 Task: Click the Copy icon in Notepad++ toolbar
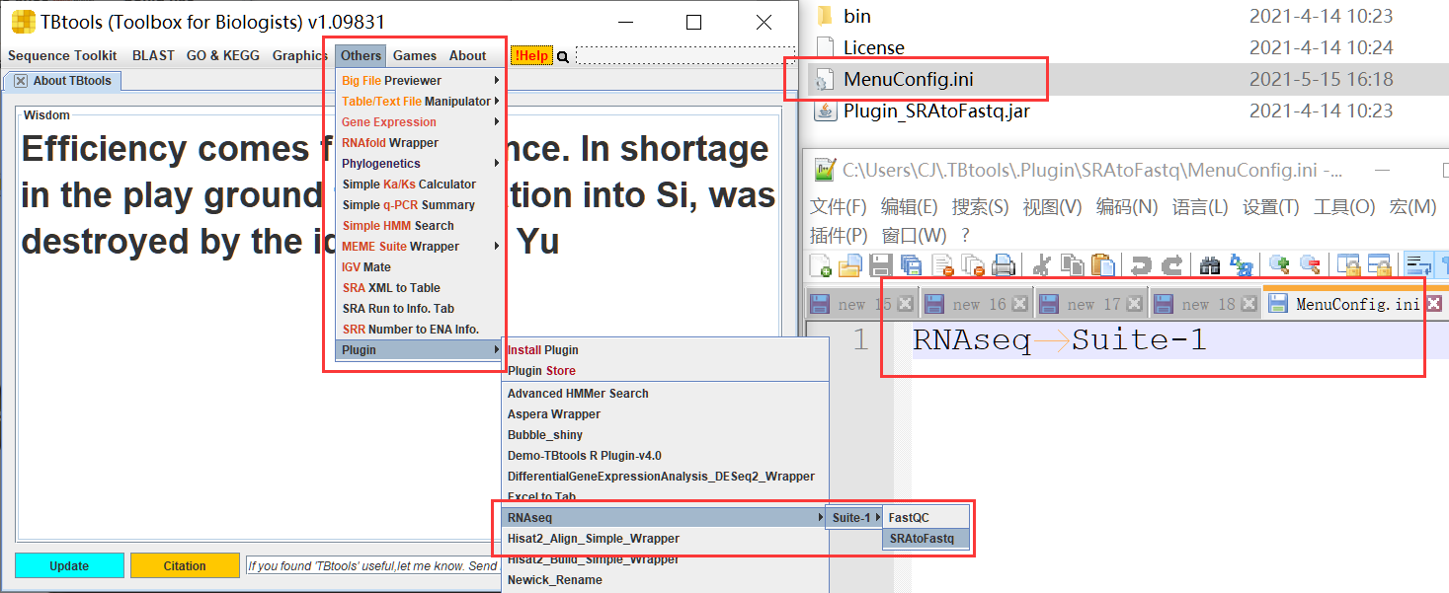[x=1072, y=264]
